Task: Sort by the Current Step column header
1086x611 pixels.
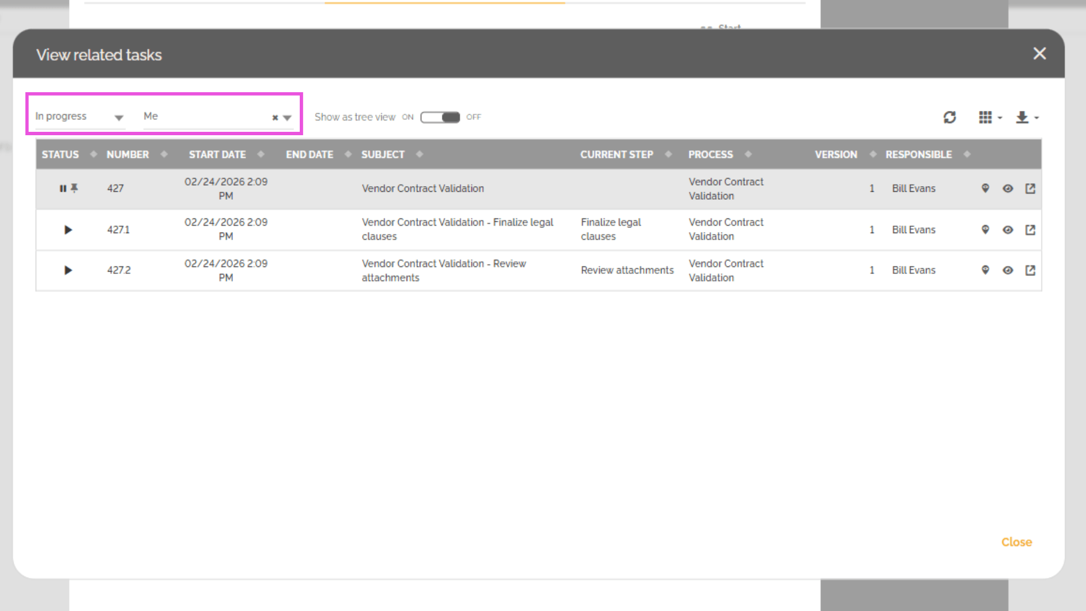Action: pos(617,154)
